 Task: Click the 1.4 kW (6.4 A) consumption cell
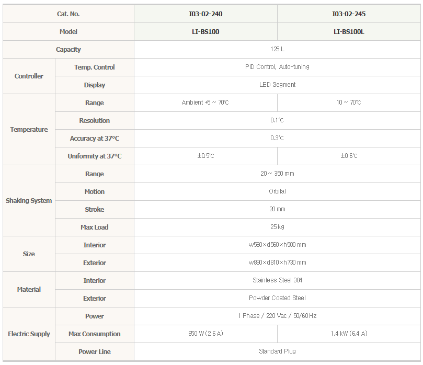(349, 334)
